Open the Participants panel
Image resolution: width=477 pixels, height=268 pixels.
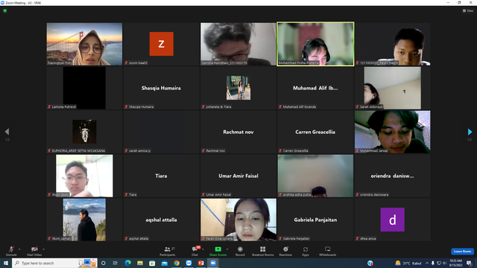tap(168, 251)
